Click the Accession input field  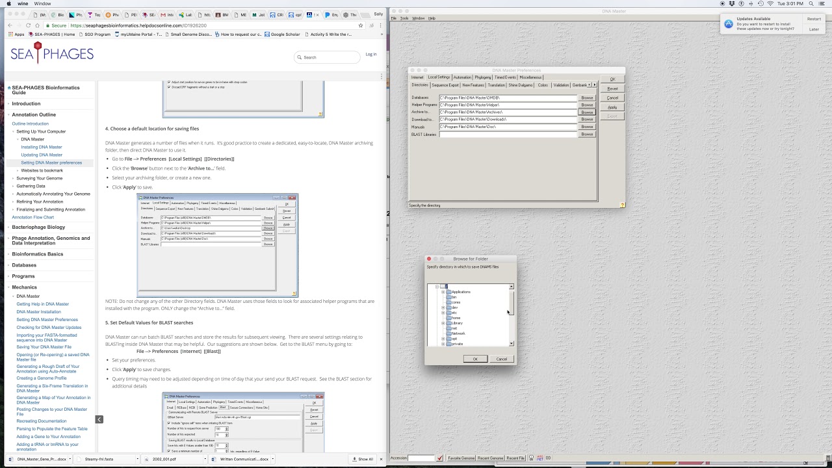[x=421, y=458]
